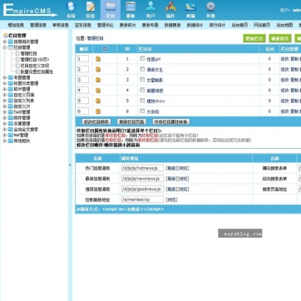Expand the 信息相关管理 tree node
Viewport: 301px width, 301px height.
click(x=4, y=42)
